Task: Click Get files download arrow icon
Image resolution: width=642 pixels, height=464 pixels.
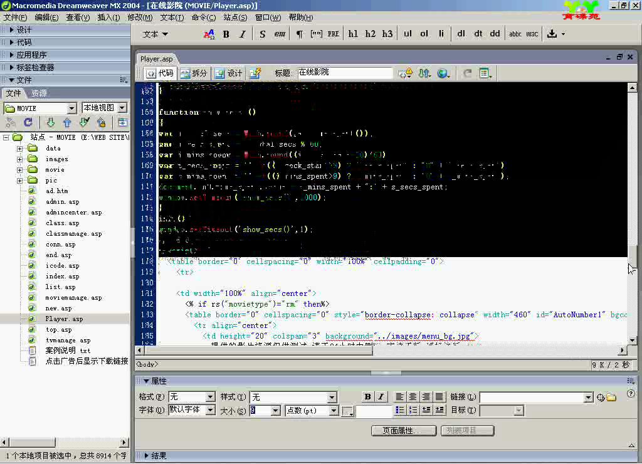Action: [50, 122]
